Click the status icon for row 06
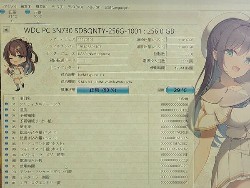Viewport: 250px width, 188px height. point(6,132)
